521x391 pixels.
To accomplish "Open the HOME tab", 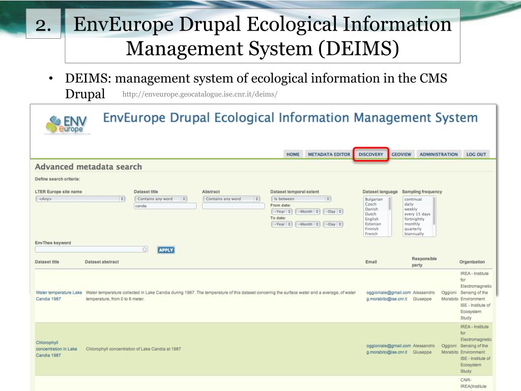I will point(293,154).
